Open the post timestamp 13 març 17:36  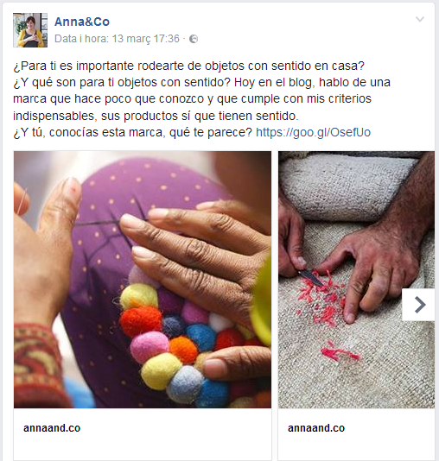(x=146, y=39)
